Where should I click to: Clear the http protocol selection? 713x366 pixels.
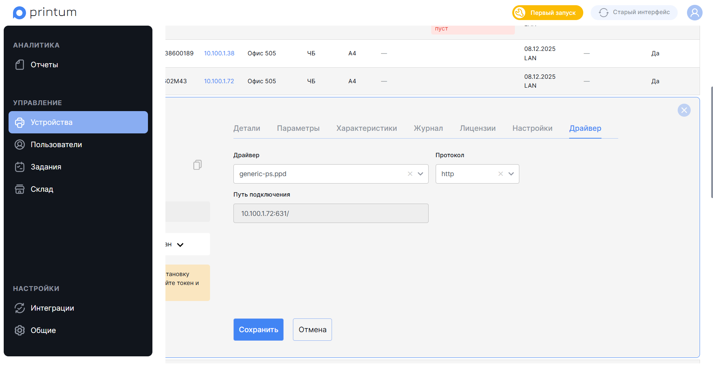(x=501, y=174)
